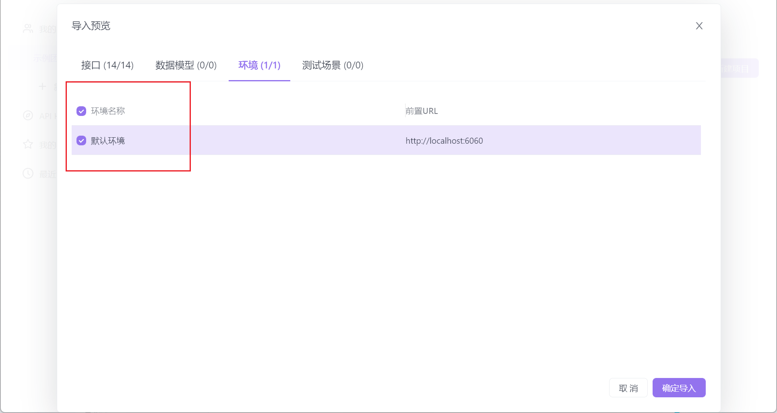Click the plus icon in background sidebar
The image size is (777, 413).
click(x=43, y=87)
